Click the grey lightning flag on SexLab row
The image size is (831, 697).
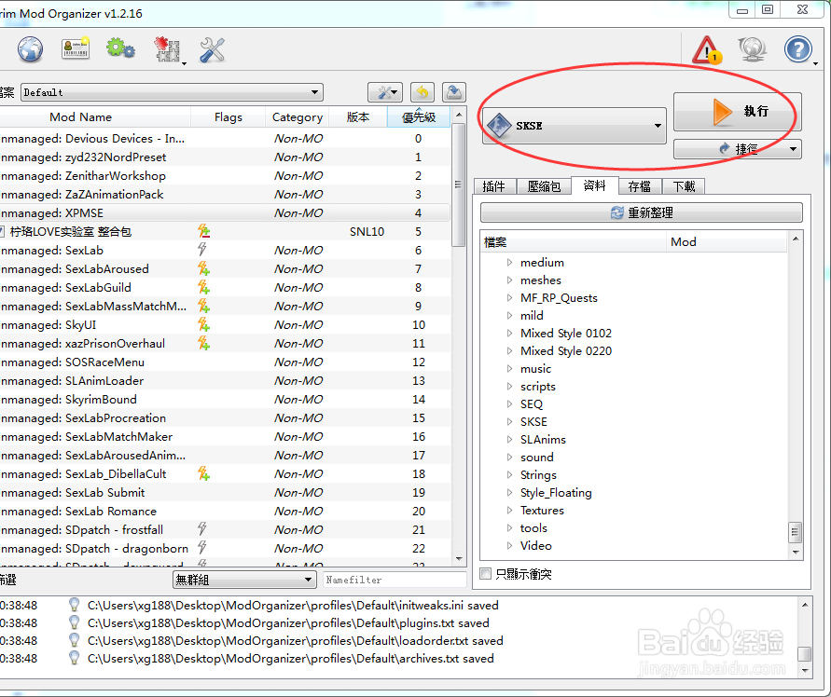[x=201, y=250]
